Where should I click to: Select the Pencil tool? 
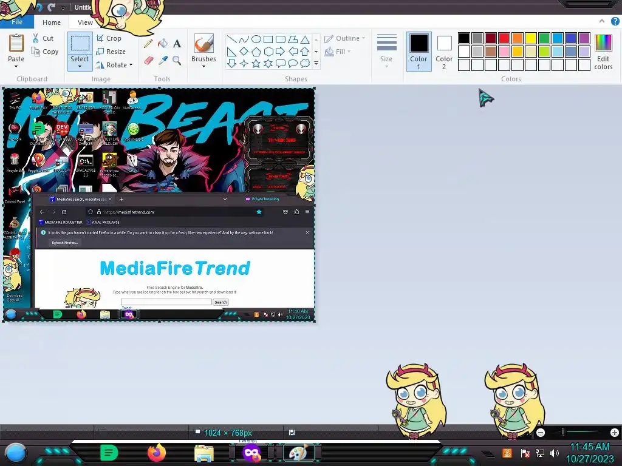pos(148,44)
